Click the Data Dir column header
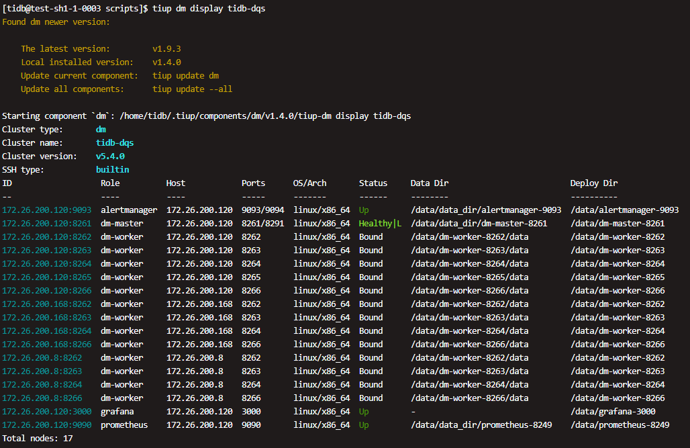The image size is (690, 448). [430, 183]
